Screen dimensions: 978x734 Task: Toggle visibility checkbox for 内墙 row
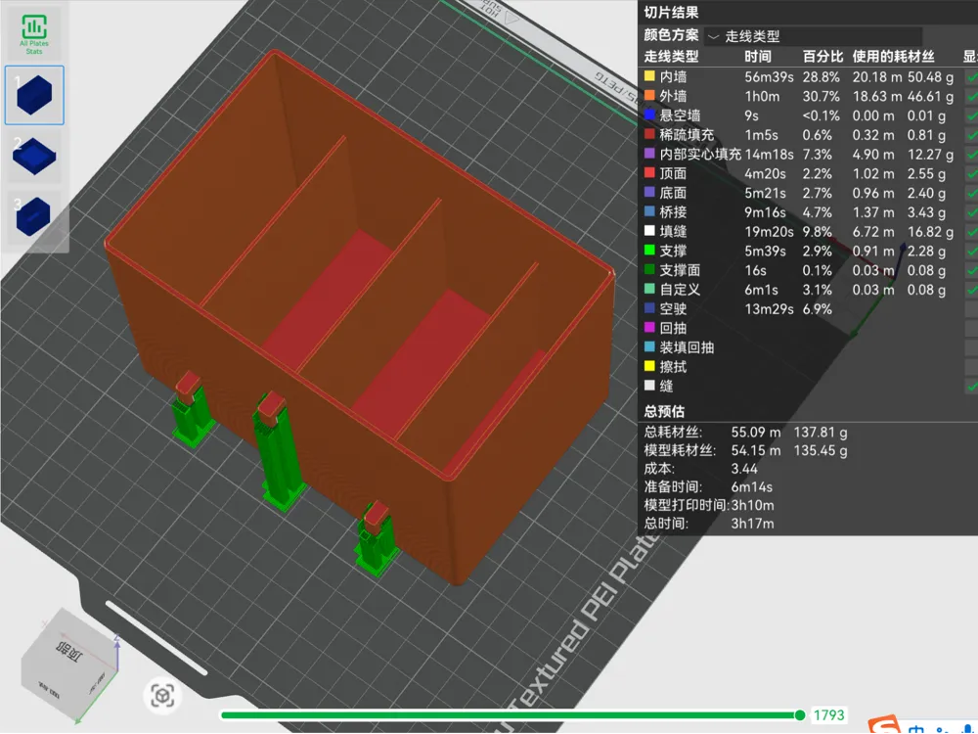[971, 76]
